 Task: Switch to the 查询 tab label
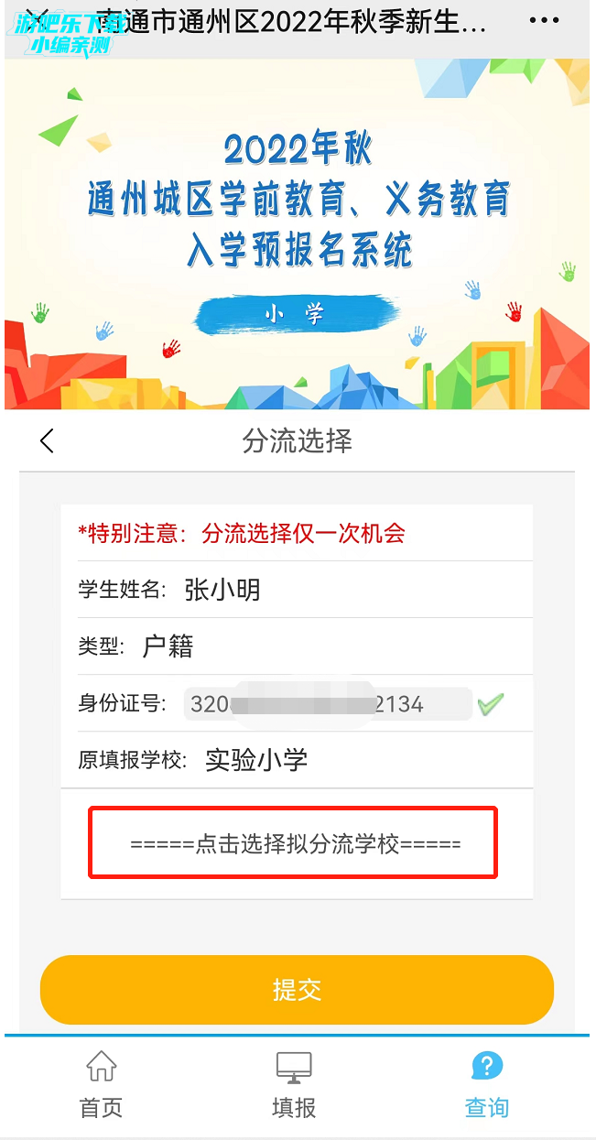(x=487, y=1107)
